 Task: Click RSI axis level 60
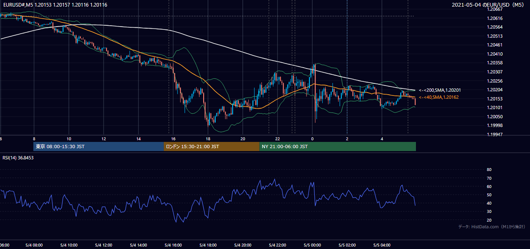tap(489, 186)
